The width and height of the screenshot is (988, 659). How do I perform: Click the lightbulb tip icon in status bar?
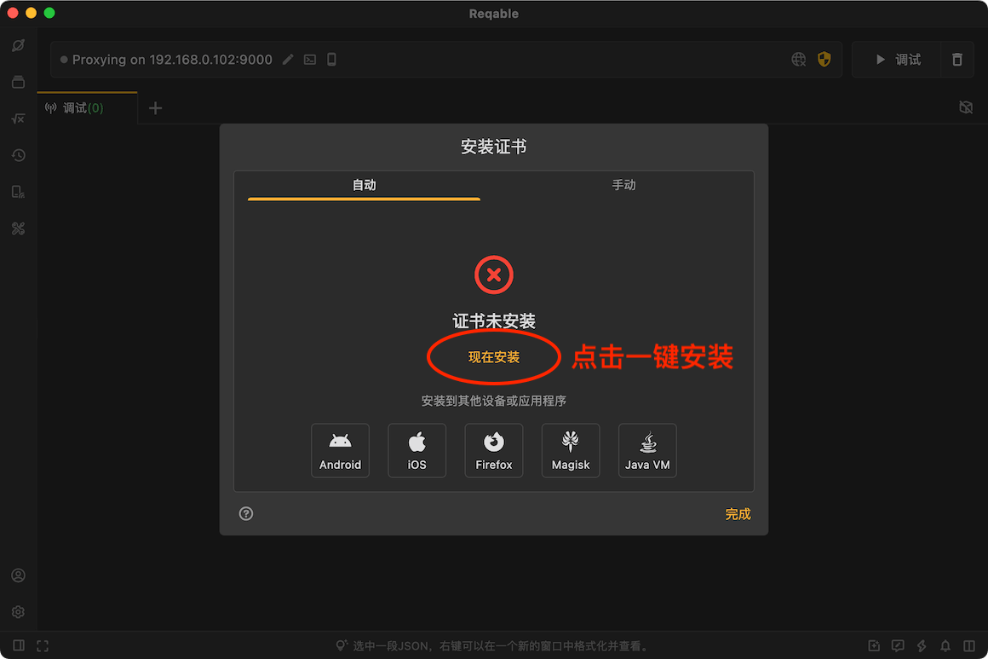click(341, 645)
